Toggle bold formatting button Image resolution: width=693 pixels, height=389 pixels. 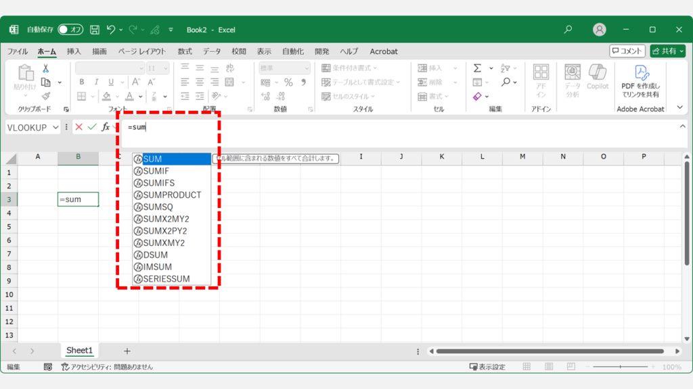point(81,82)
